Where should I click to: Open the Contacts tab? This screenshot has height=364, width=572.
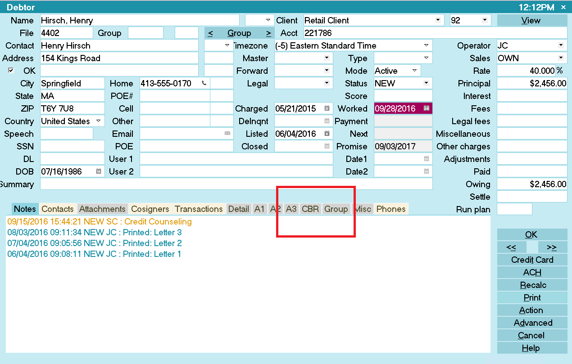point(57,209)
